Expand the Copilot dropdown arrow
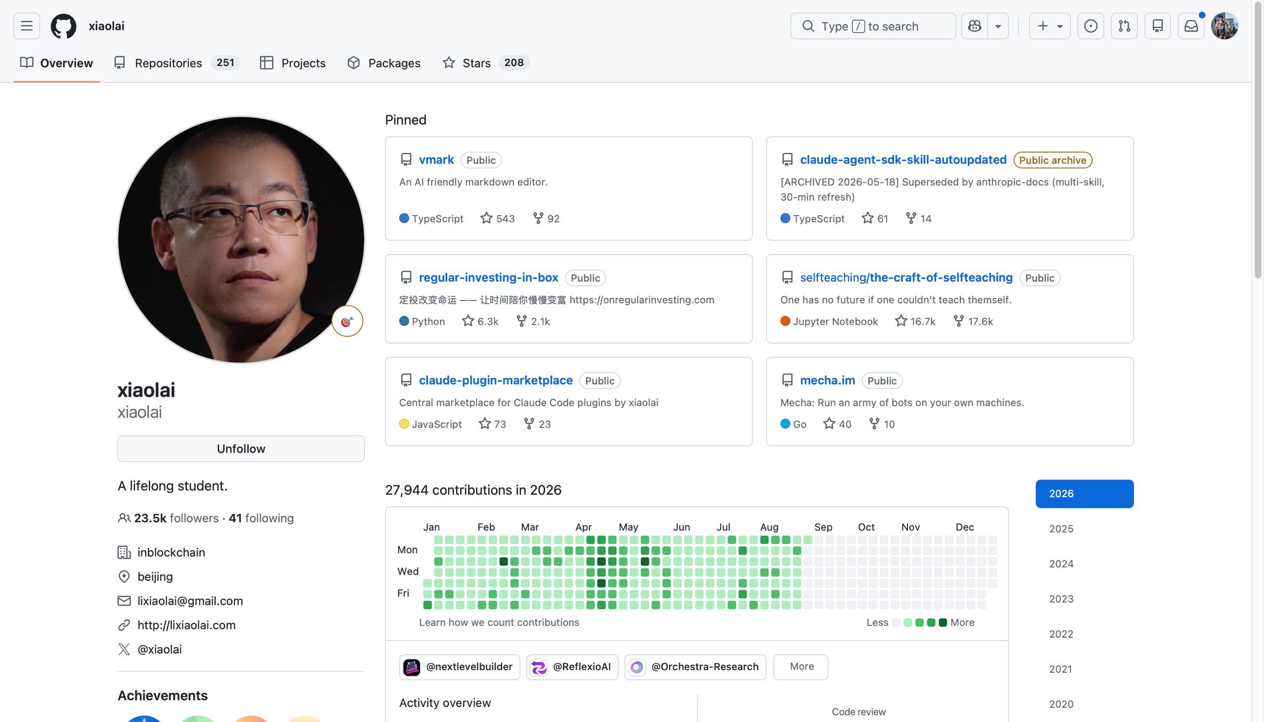Viewport: 1264px width, 722px height. click(998, 26)
